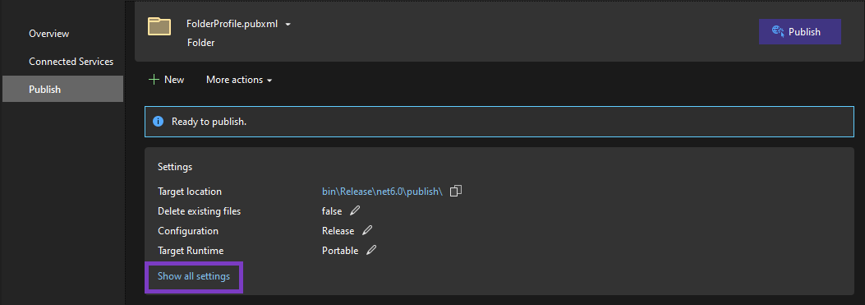This screenshot has width=865, height=305.
Task: Open the Connected Services sidebar item
Action: (x=71, y=62)
